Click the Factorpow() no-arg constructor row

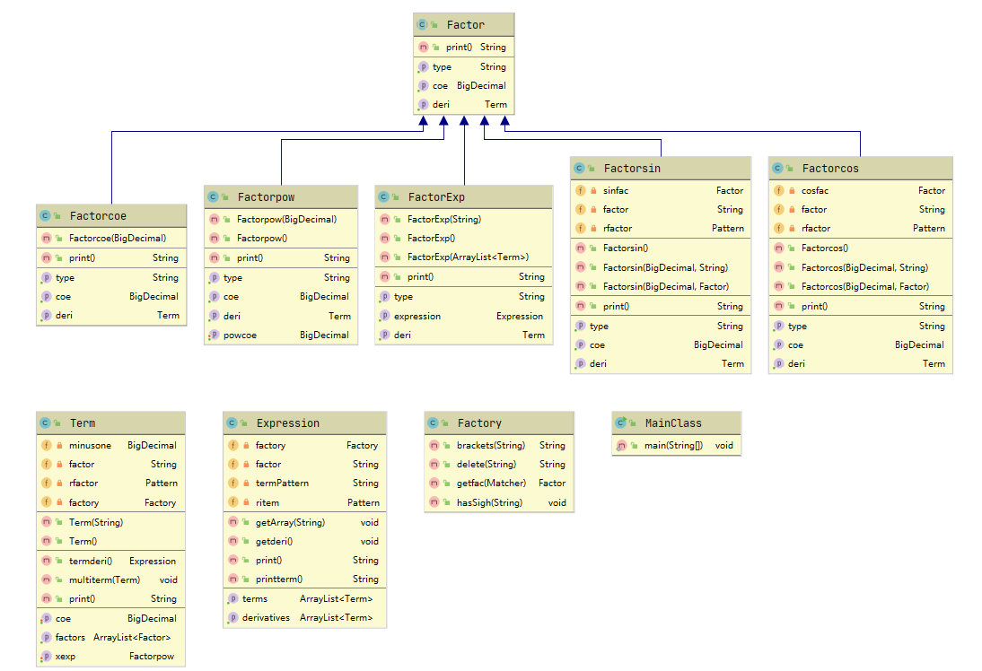281,238
